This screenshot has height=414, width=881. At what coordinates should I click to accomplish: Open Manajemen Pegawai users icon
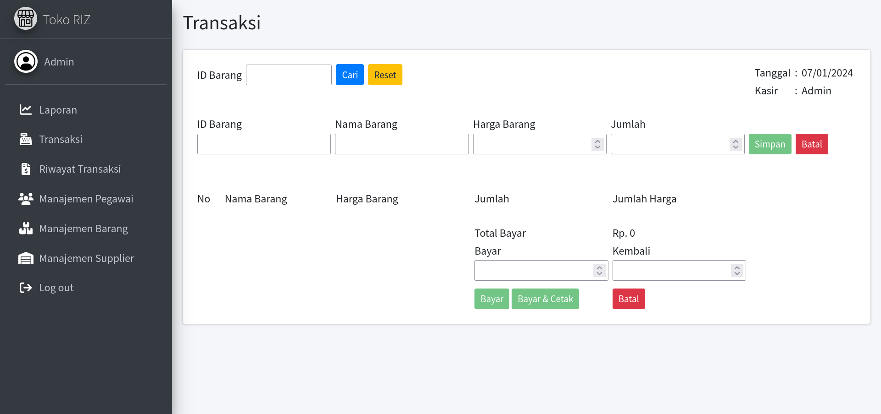pyautogui.click(x=26, y=199)
